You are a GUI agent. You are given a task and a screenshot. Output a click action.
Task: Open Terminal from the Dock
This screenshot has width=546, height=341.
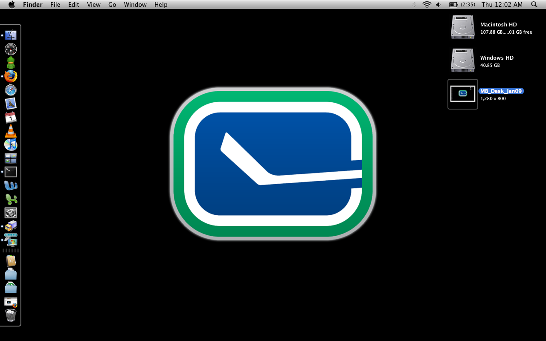(11, 172)
